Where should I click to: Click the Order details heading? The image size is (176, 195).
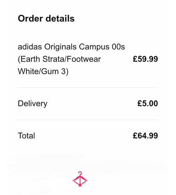tap(46, 18)
